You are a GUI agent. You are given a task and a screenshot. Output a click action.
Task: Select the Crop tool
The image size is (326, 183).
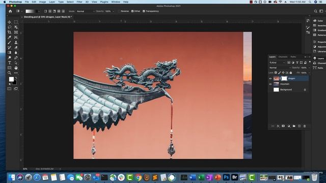coord(9,32)
